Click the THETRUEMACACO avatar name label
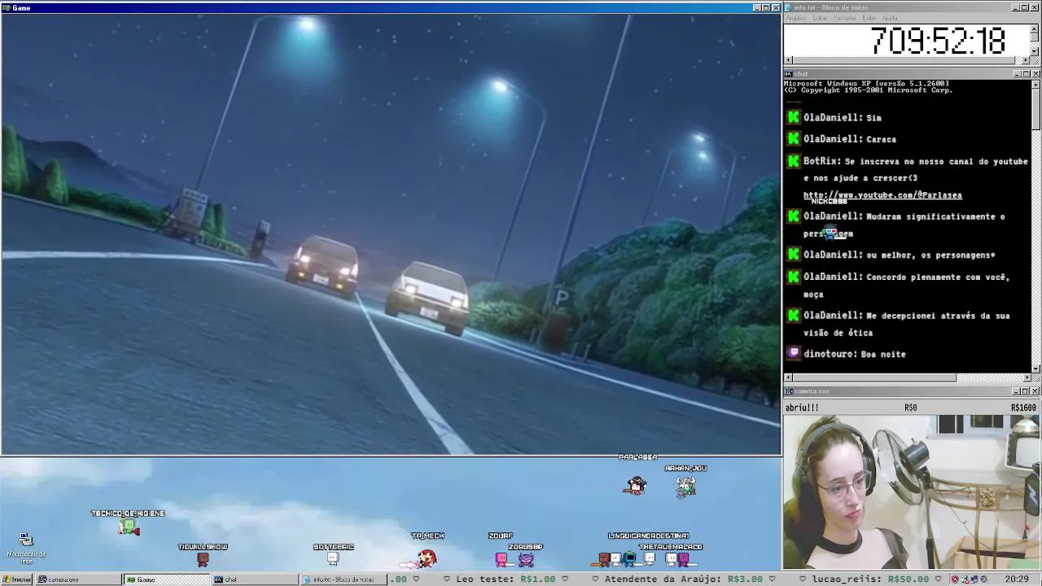This screenshot has width=1042, height=586. (671, 547)
